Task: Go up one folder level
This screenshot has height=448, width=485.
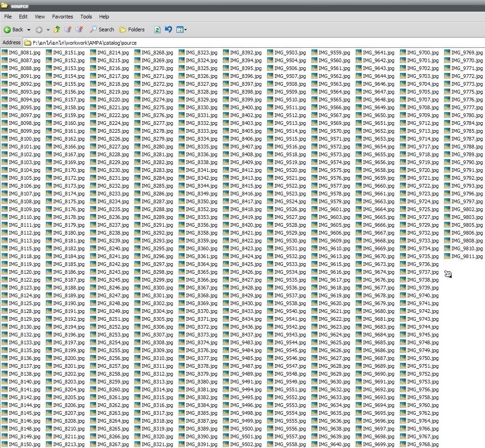Action: pos(57,29)
